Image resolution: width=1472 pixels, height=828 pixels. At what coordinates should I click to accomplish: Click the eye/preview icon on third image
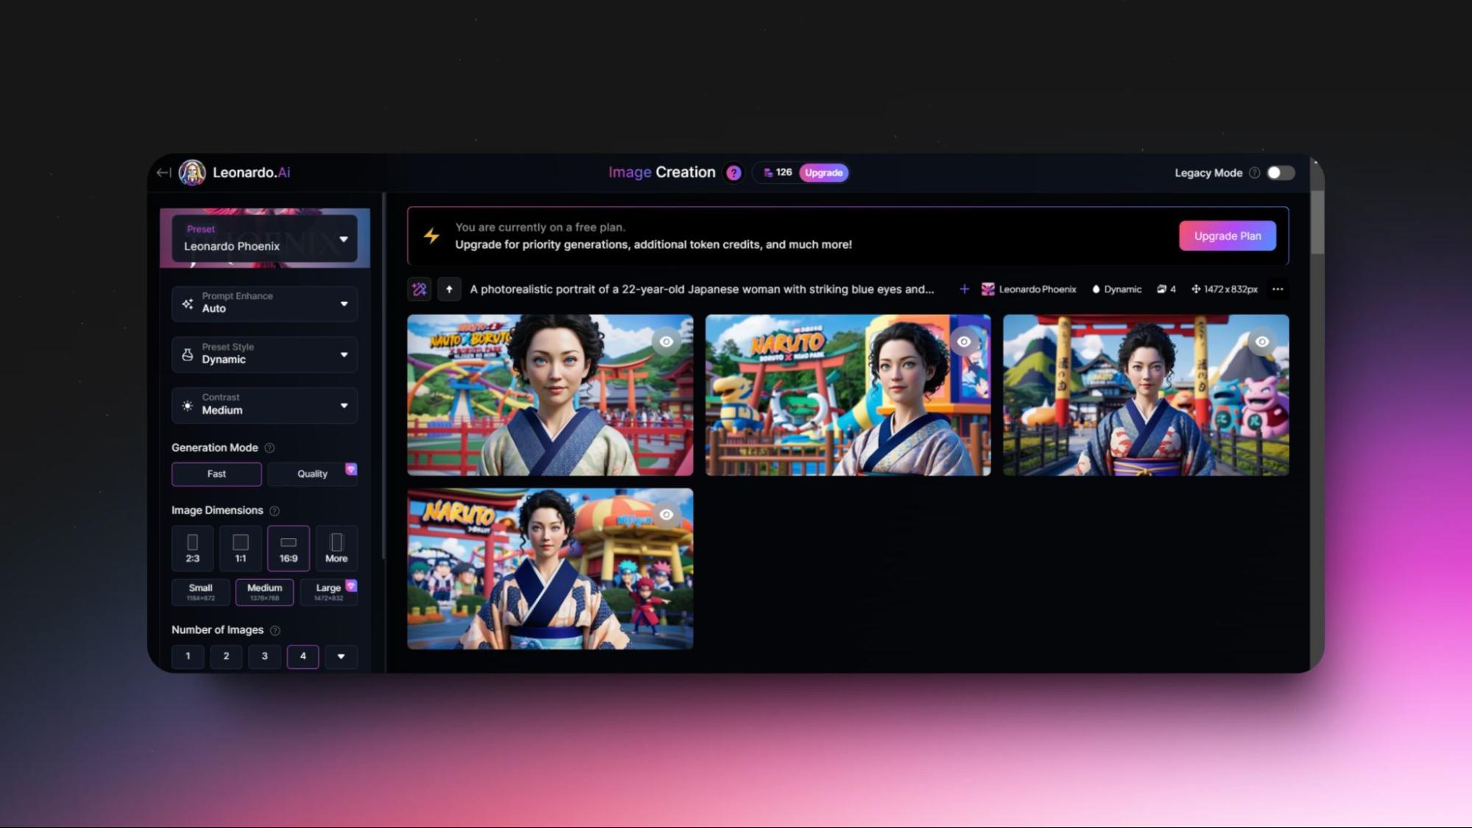click(x=1261, y=341)
